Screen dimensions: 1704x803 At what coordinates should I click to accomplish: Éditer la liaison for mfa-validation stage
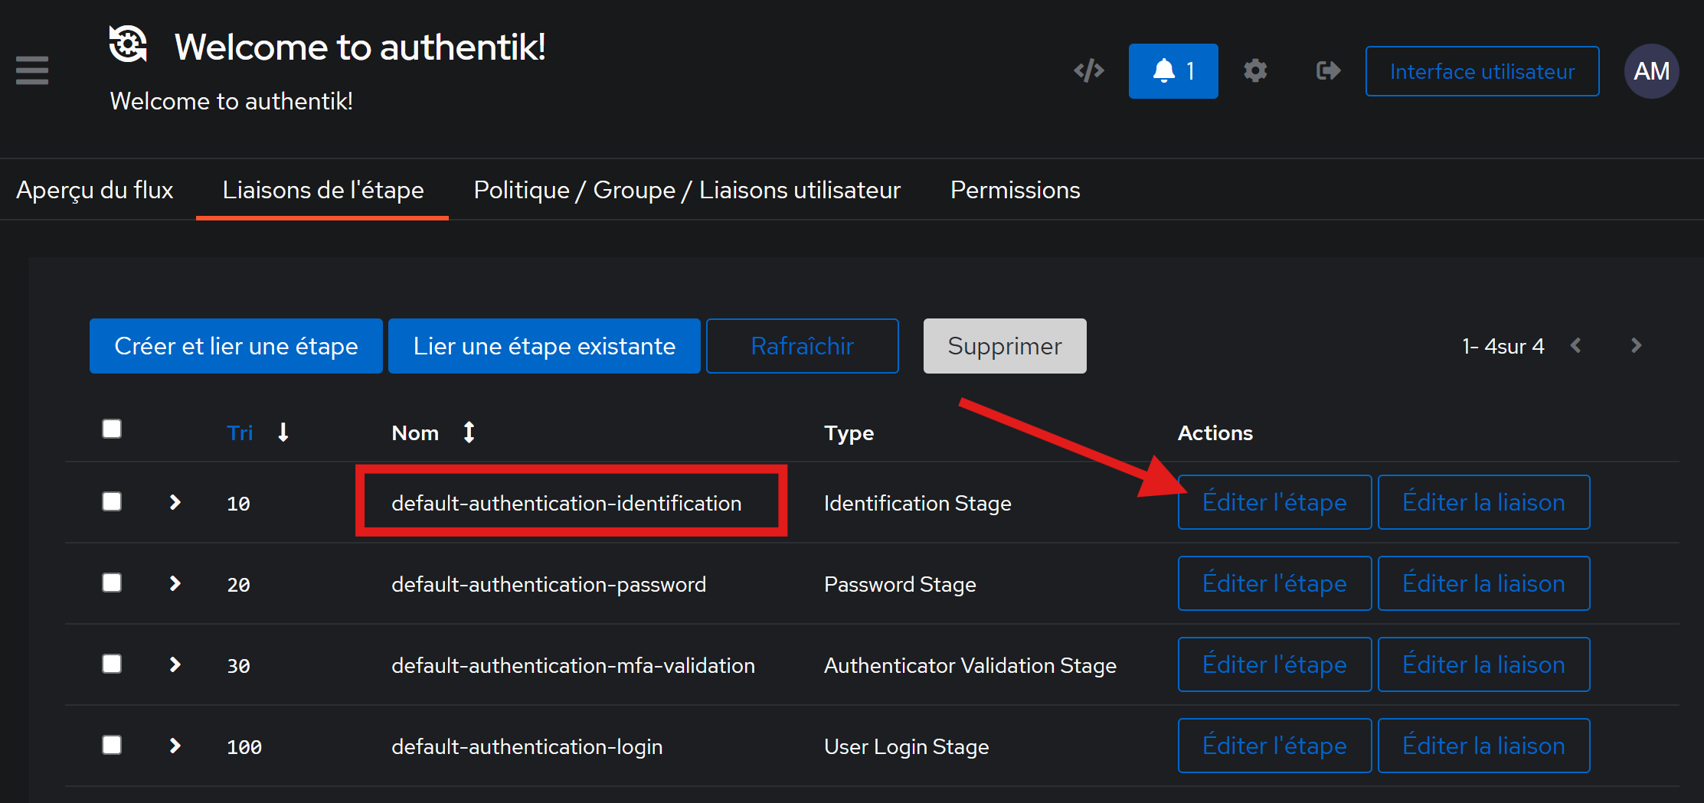point(1483,664)
